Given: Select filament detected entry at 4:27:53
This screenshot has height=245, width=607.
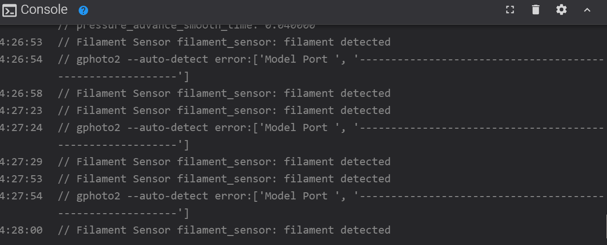Looking at the screenshot, I should pyautogui.click(x=224, y=179).
